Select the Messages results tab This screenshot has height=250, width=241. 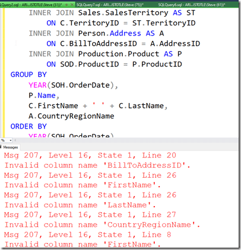tap(10, 148)
